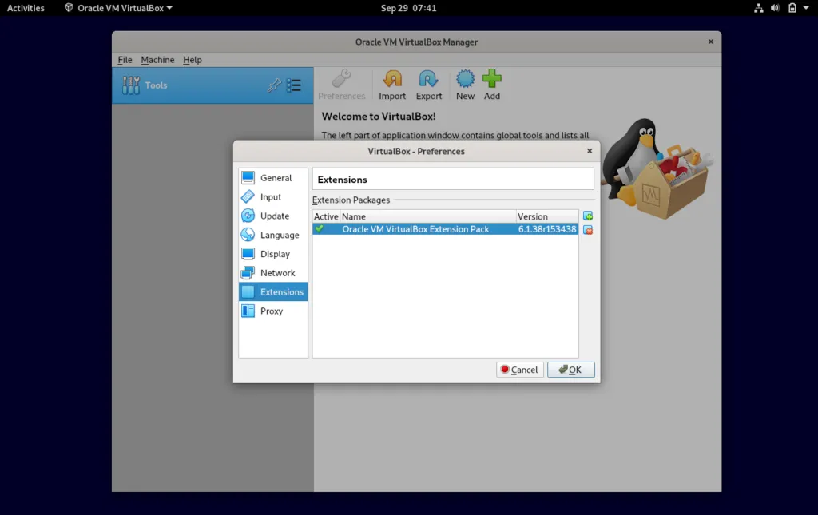This screenshot has width=818, height=515.
Task: Open Update preferences section
Action: click(x=273, y=216)
